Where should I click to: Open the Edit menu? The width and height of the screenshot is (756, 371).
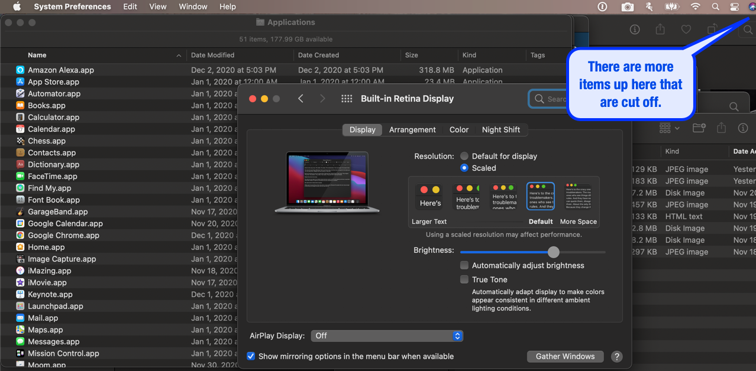(x=130, y=6)
